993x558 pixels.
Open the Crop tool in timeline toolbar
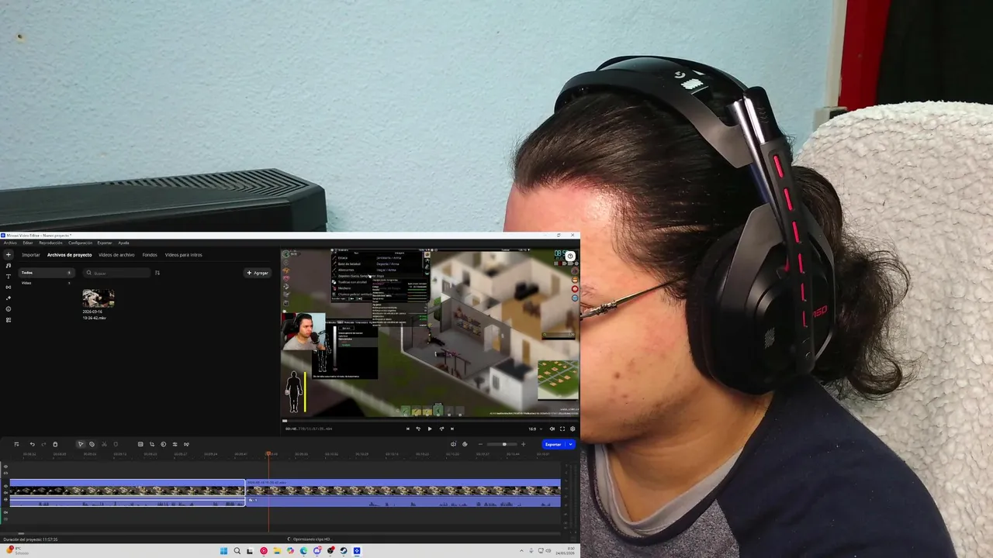152,444
